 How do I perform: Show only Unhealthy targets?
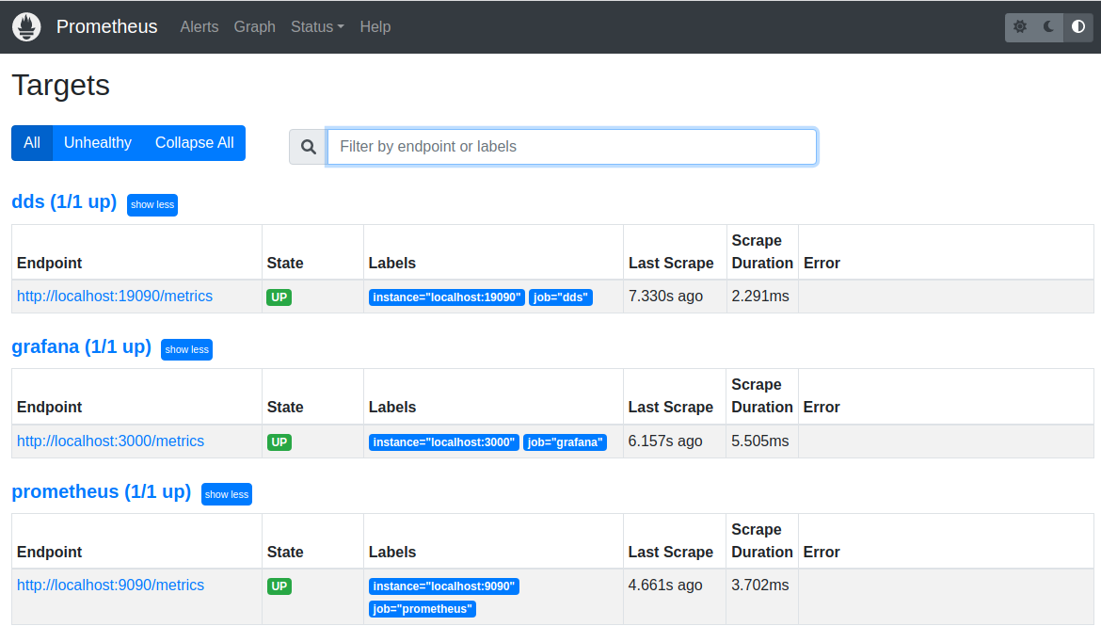[98, 142]
